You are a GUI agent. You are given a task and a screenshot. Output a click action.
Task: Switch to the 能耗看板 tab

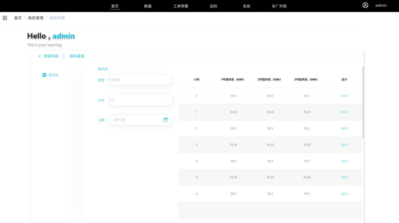tap(77, 56)
